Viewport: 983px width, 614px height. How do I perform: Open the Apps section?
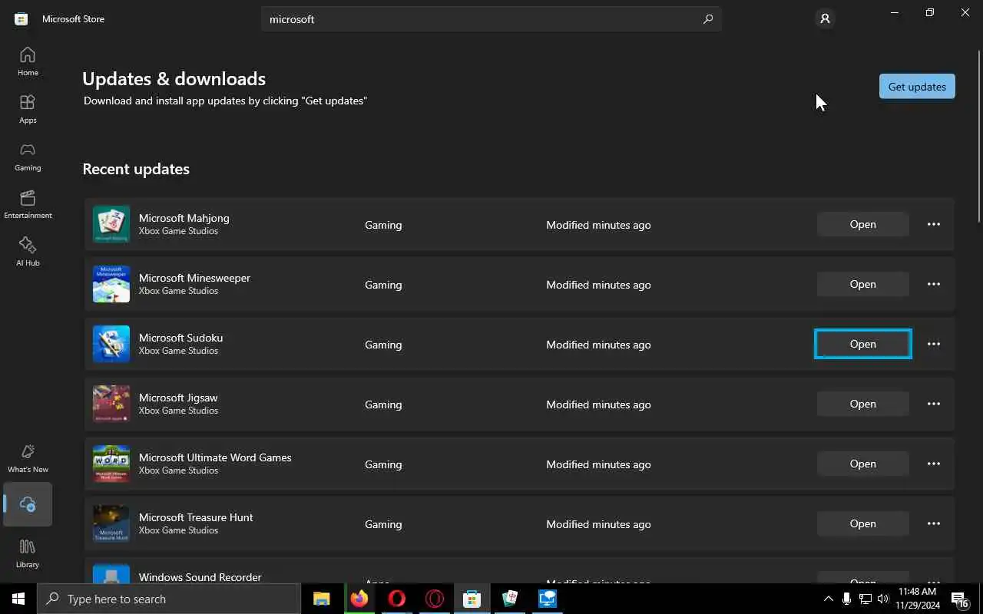28,109
